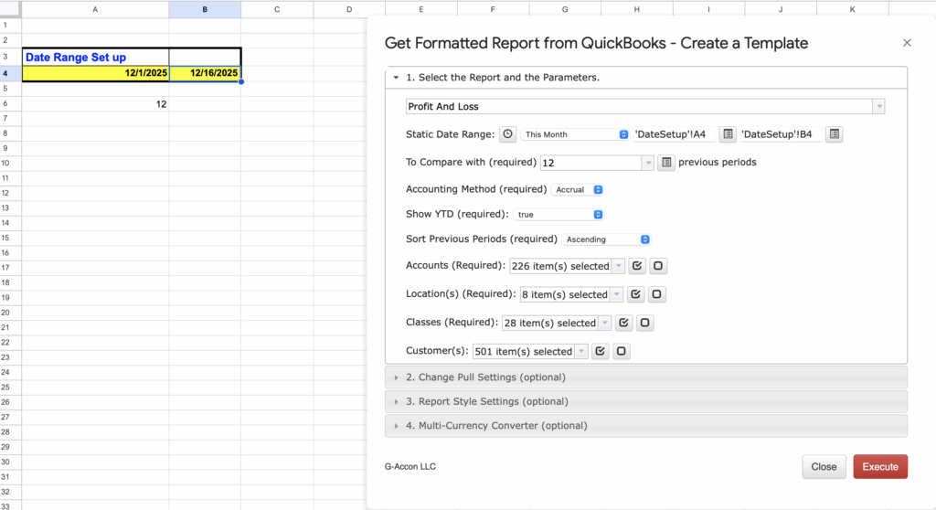Click the red Execute button
The height and width of the screenshot is (510, 936).
(x=879, y=466)
